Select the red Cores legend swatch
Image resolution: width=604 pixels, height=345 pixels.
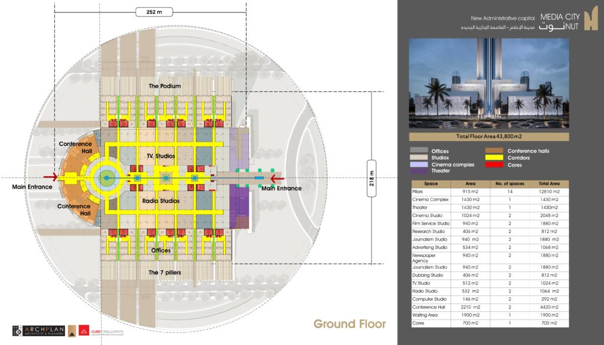point(494,165)
